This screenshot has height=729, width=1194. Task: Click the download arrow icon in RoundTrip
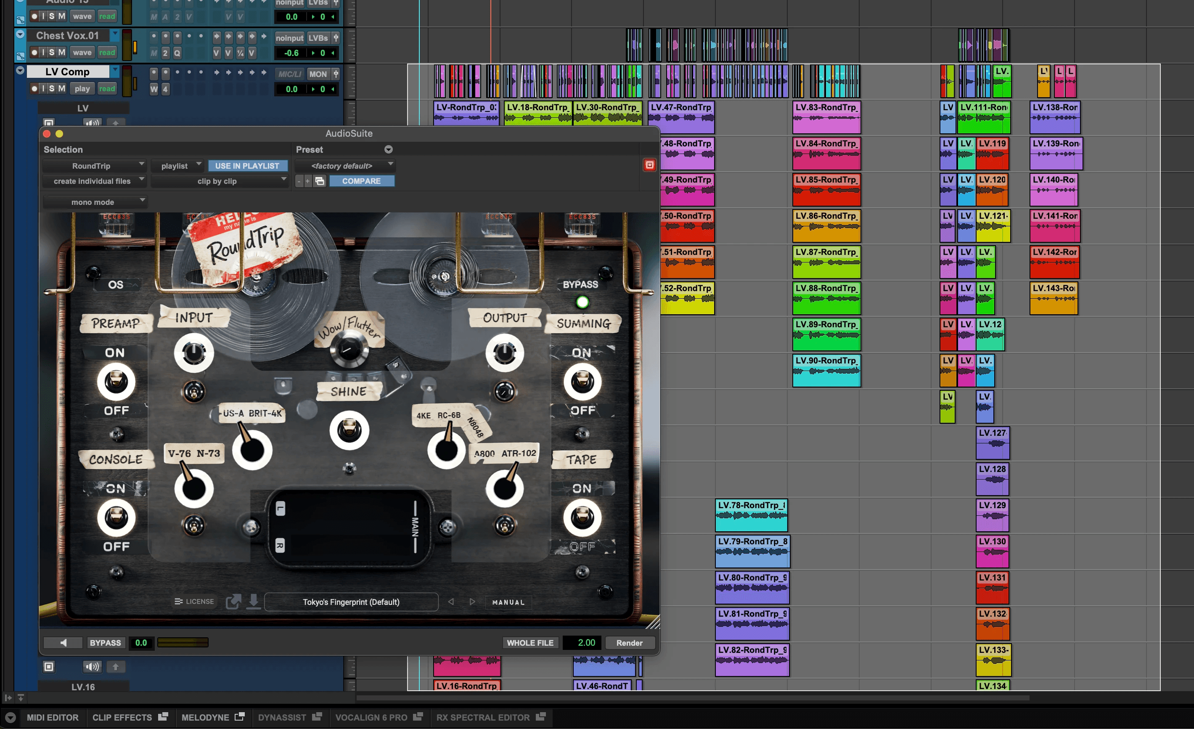coord(254,602)
